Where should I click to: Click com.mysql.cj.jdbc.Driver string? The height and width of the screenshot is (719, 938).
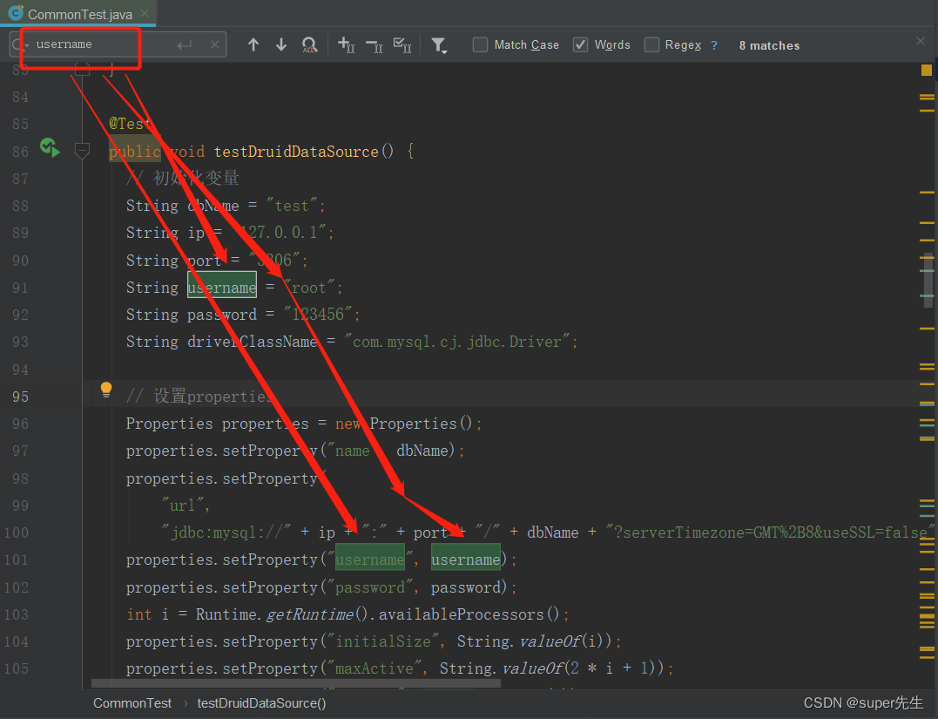click(457, 342)
